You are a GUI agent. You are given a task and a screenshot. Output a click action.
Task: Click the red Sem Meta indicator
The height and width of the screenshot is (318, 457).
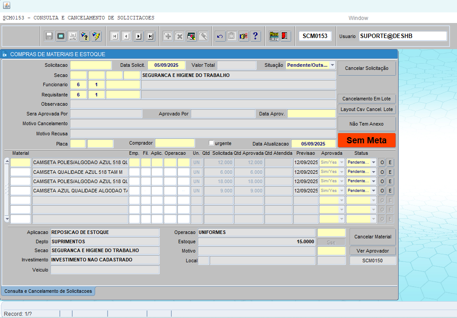(x=366, y=140)
